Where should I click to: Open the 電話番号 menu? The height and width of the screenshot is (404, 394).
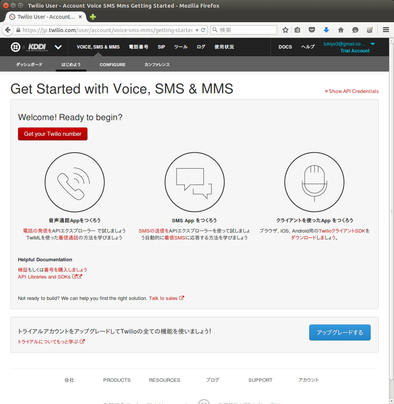pyautogui.click(x=138, y=47)
